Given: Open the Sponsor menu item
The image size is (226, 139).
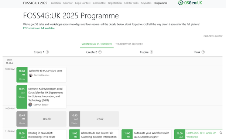Looking at the screenshot, I should 68,3.
